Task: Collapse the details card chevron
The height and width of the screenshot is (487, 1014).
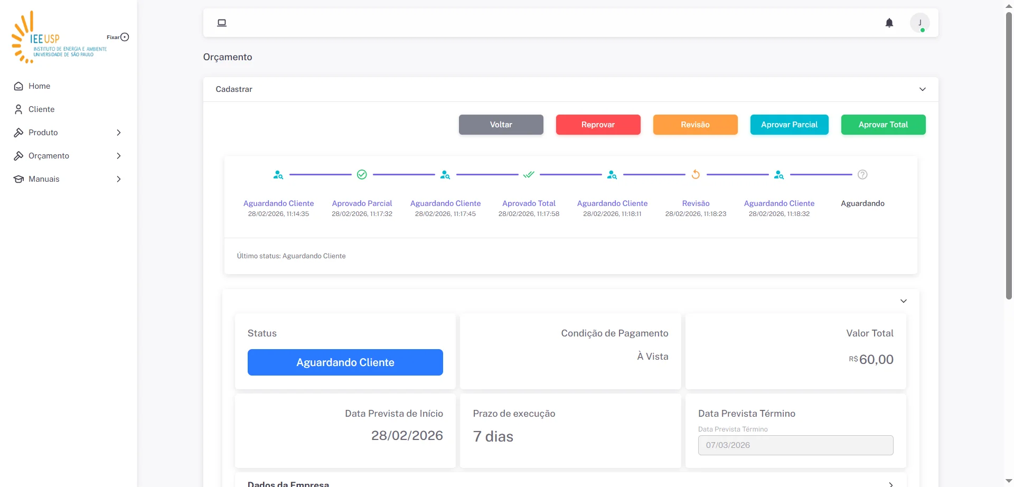Action: pyautogui.click(x=904, y=301)
